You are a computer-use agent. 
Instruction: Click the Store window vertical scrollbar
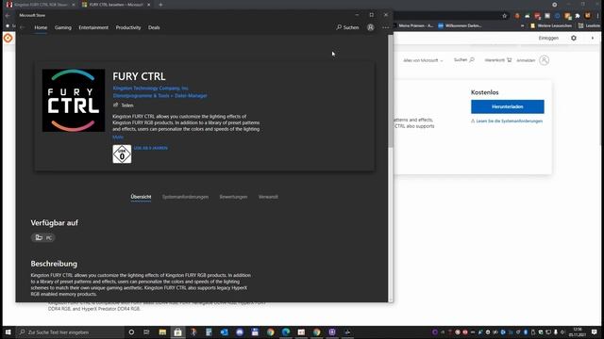click(391, 90)
